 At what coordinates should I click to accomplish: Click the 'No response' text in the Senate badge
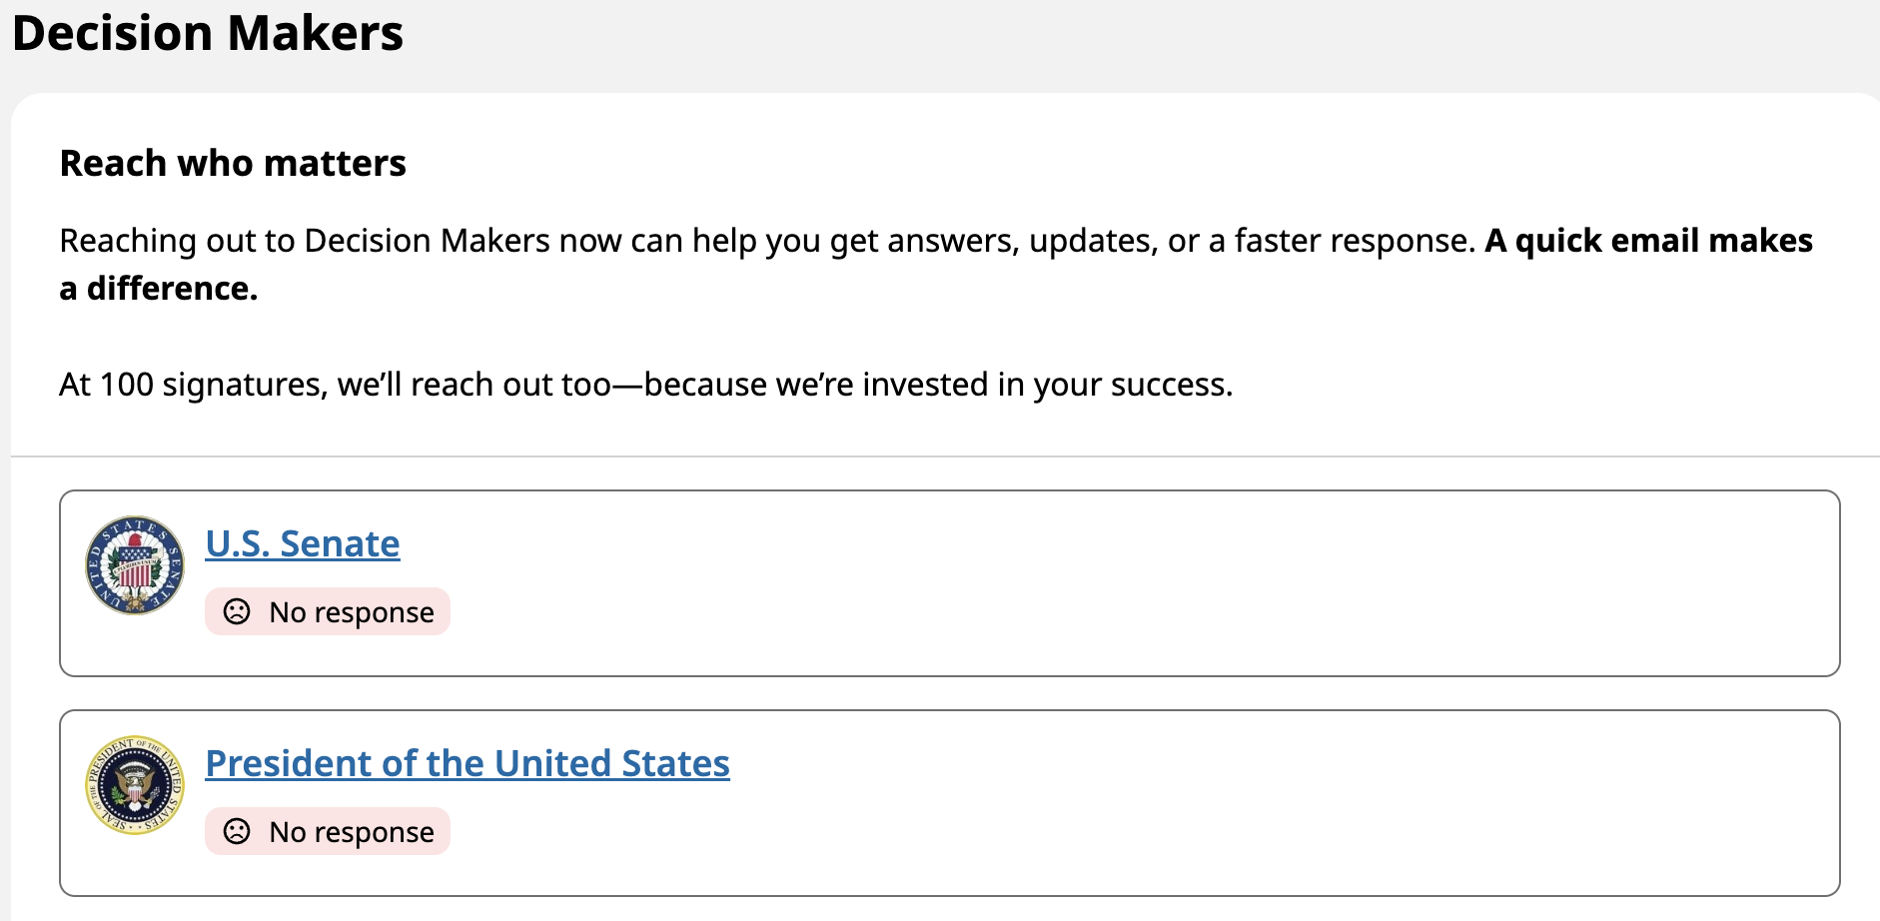(352, 612)
